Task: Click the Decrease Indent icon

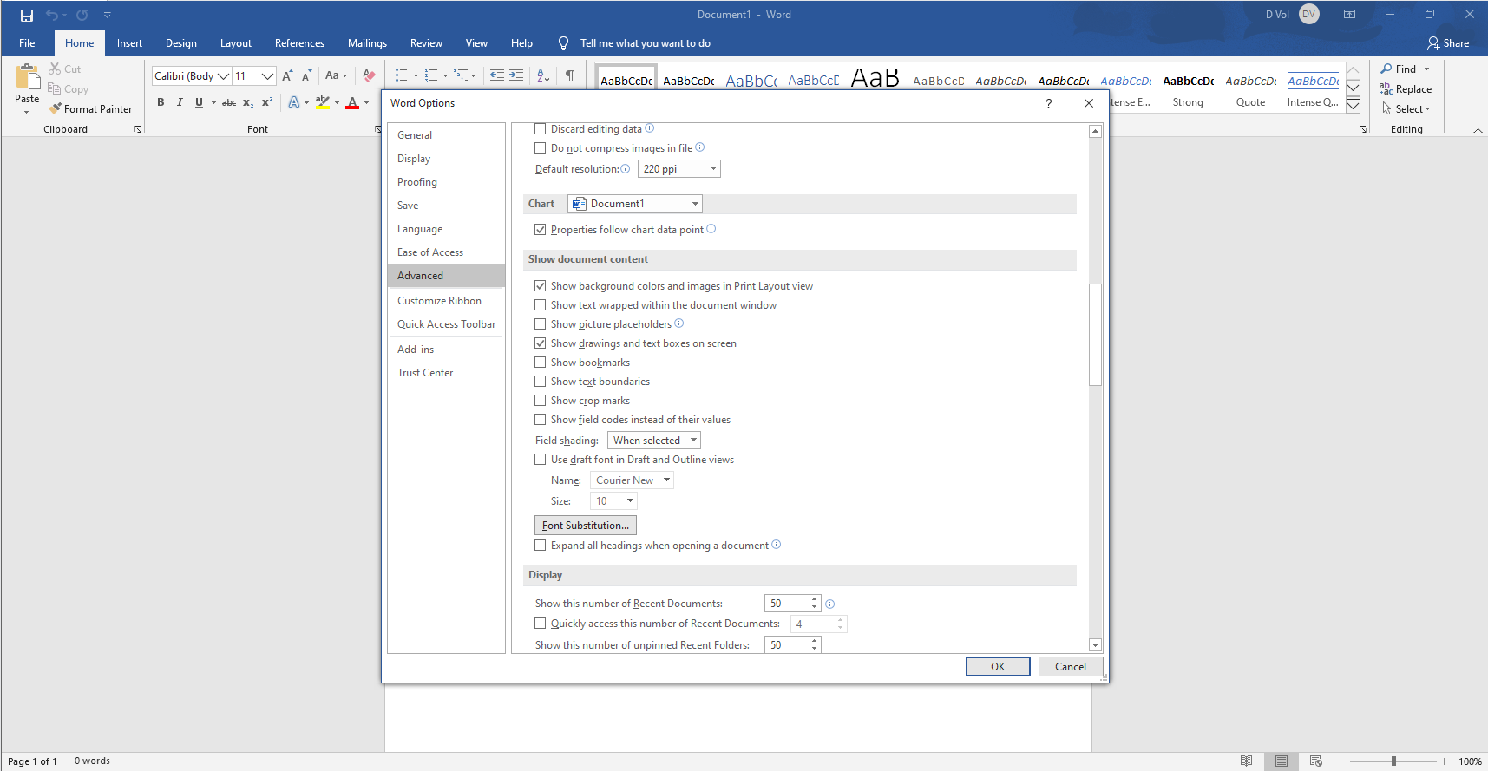Action: pyautogui.click(x=497, y=75)
